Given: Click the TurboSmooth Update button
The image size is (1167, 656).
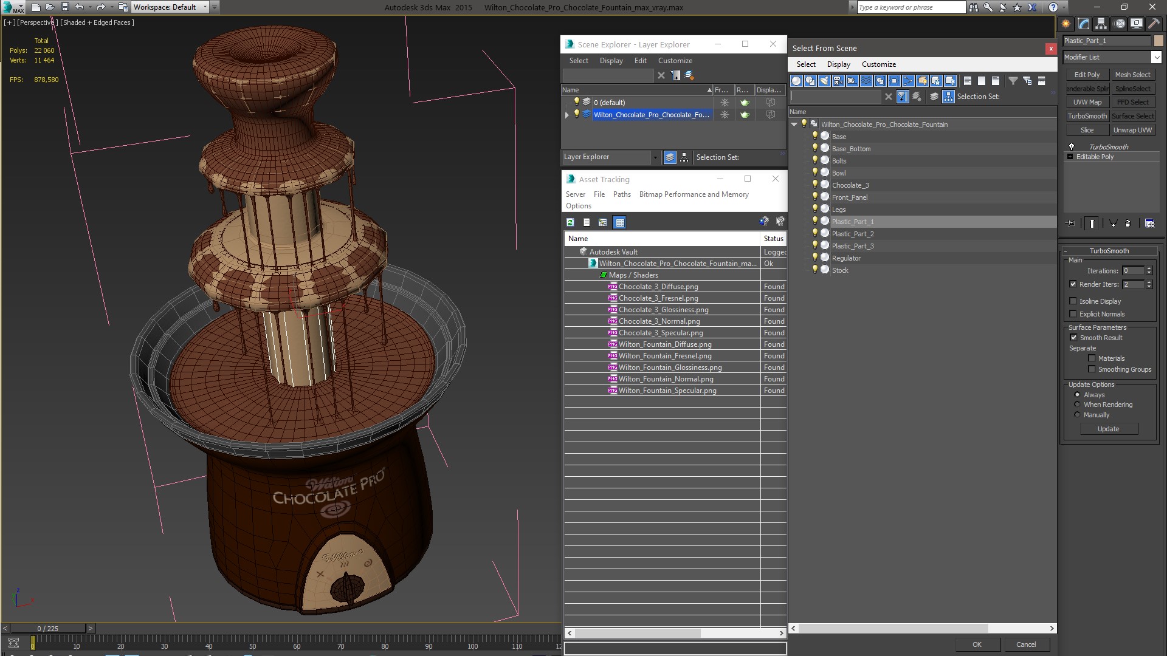Looking at the screenshot, I should (1108, 429).
